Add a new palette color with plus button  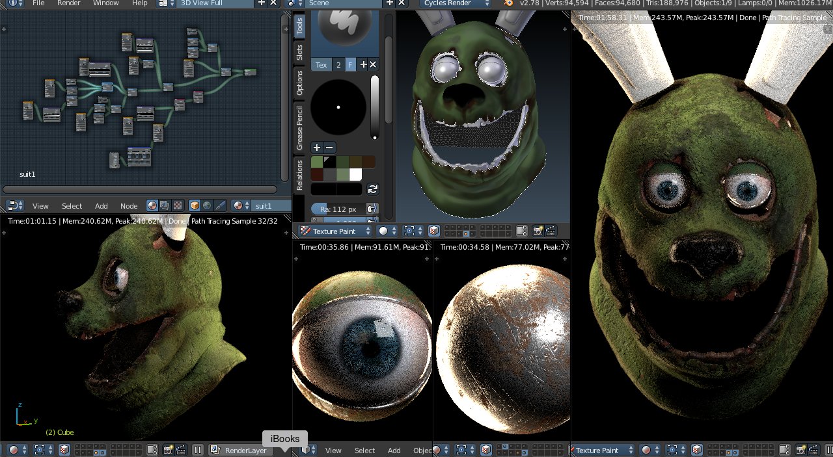[x=317, y=148]
